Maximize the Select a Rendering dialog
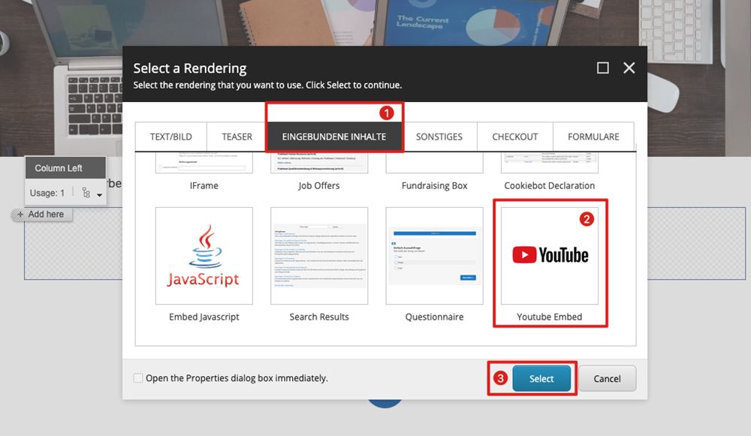This screenshot has width=751, height=436. tap(602, 68)
